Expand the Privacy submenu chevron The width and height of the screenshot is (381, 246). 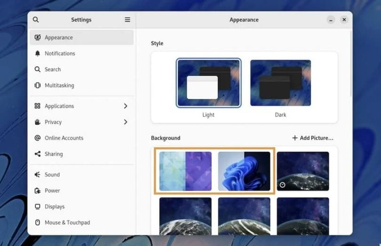click(126, 122)
